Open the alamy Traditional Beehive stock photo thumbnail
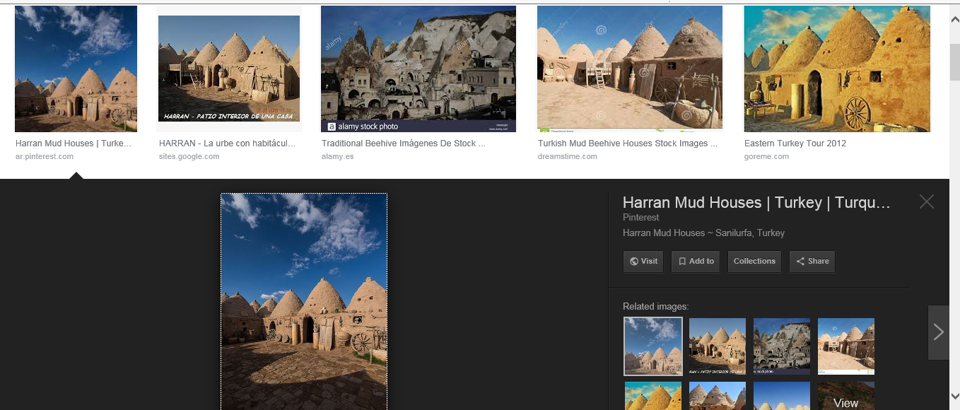 pyautogui.click(x=418, y=69)
